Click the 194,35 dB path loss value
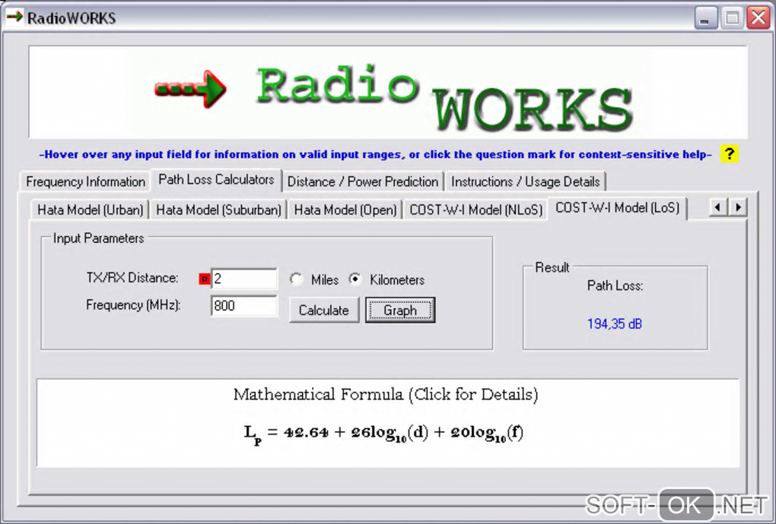Image resolution: width=776 pixels, height=524 pixels. [x=614, y=324]
